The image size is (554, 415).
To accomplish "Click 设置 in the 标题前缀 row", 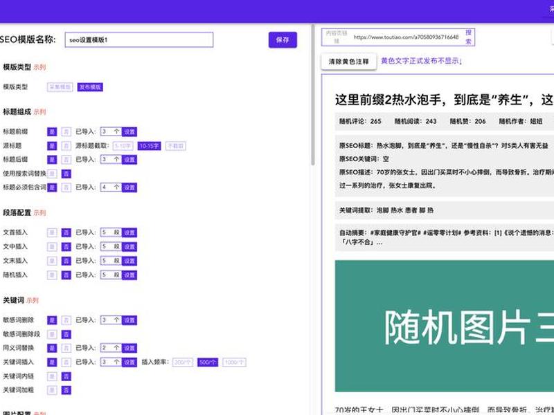I will 129,131.
